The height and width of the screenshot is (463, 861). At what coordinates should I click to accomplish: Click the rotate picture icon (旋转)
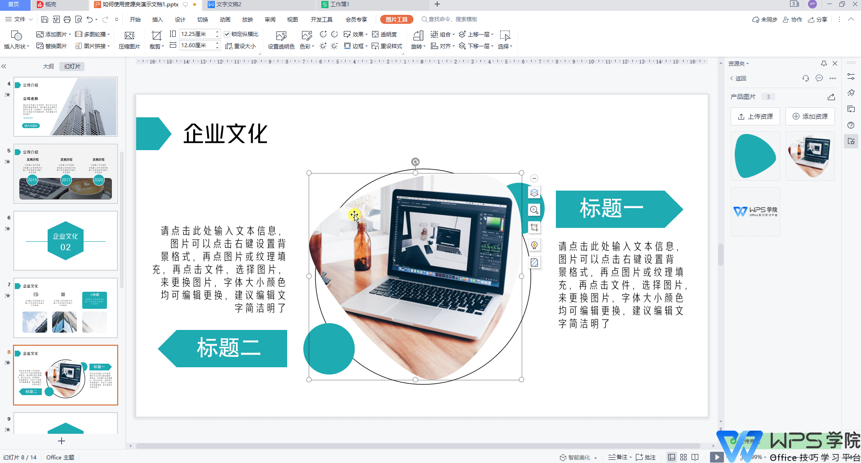point(418,36)
